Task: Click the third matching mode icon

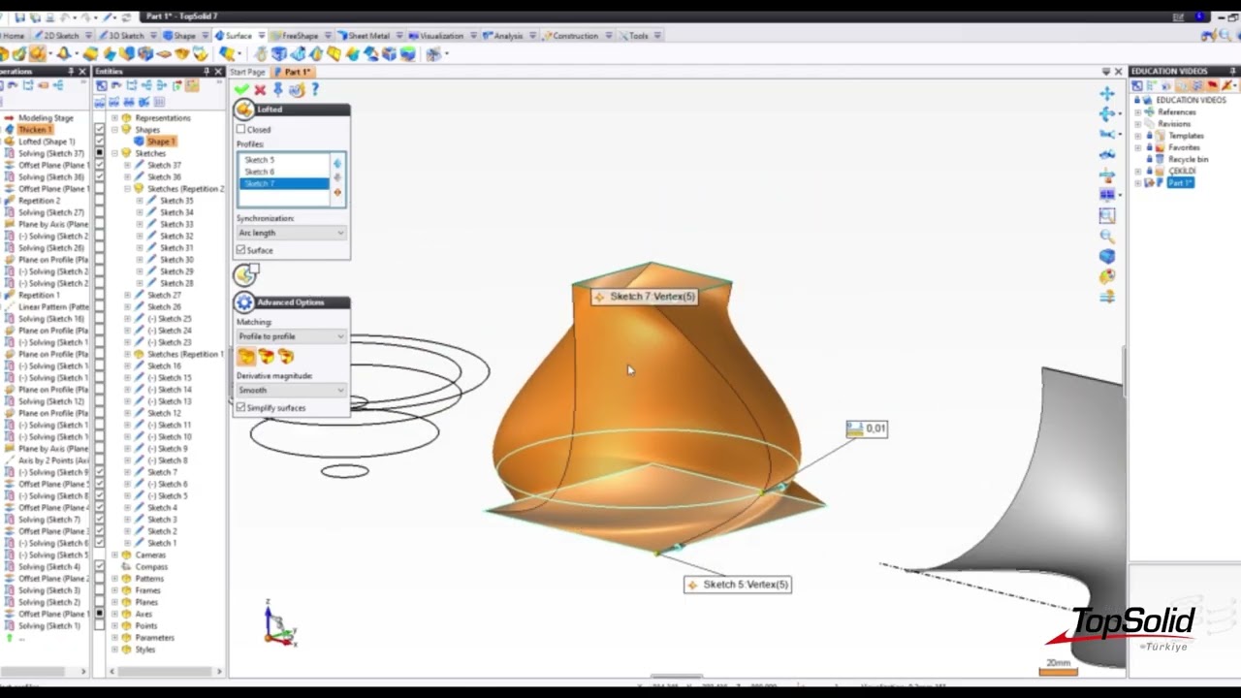Action: 285,357
